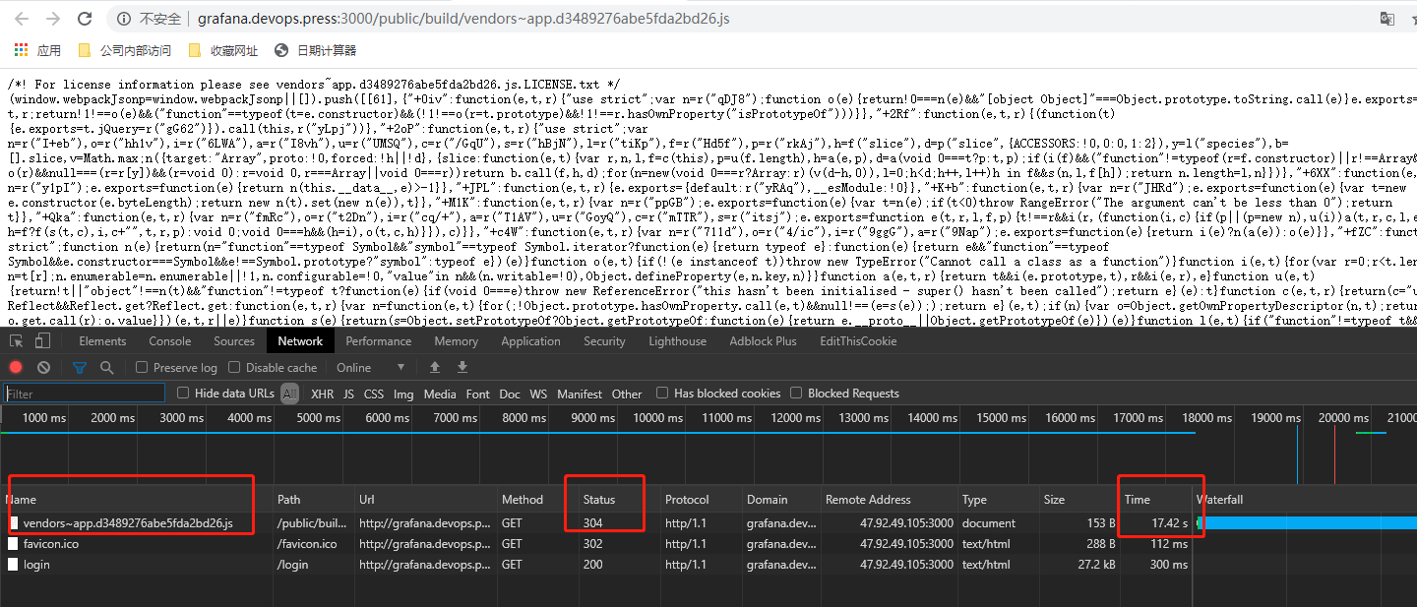Image resolution: width=1417 pixels, height=607 pixels.
Task: Activate the inspect element cursor
Action: pyautogui.click(x=16, y=339)
